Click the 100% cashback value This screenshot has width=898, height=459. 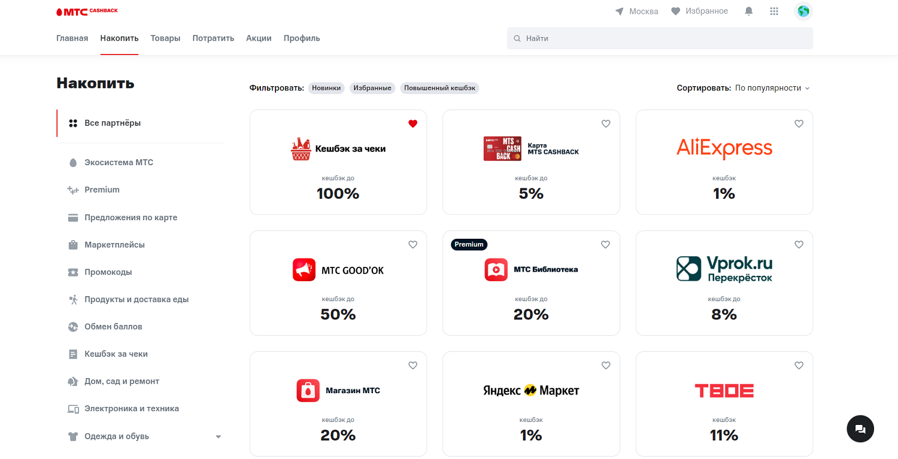(x=338, y=193)
